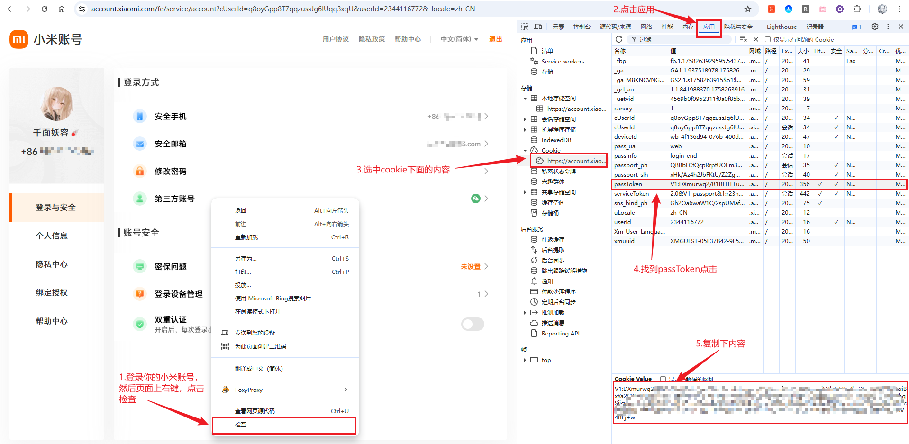Collapse the Cookie tree node
Image resolution: width=909 pixels, height=444 pixels.
point(525,151)
